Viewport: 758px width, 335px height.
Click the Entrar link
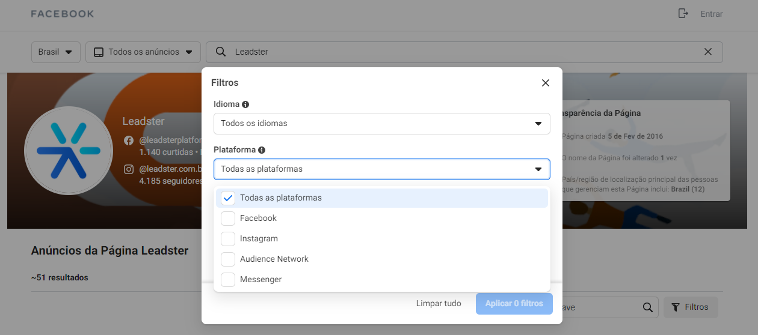(x=712, y=14)
